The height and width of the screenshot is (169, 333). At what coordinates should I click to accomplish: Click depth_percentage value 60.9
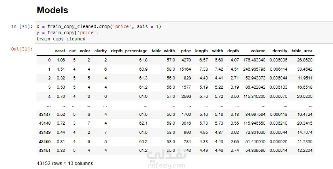point(143,69)
